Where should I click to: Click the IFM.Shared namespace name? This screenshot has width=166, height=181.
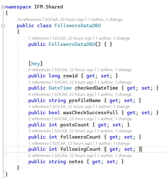pyautogui.click(x=48, y=7)
